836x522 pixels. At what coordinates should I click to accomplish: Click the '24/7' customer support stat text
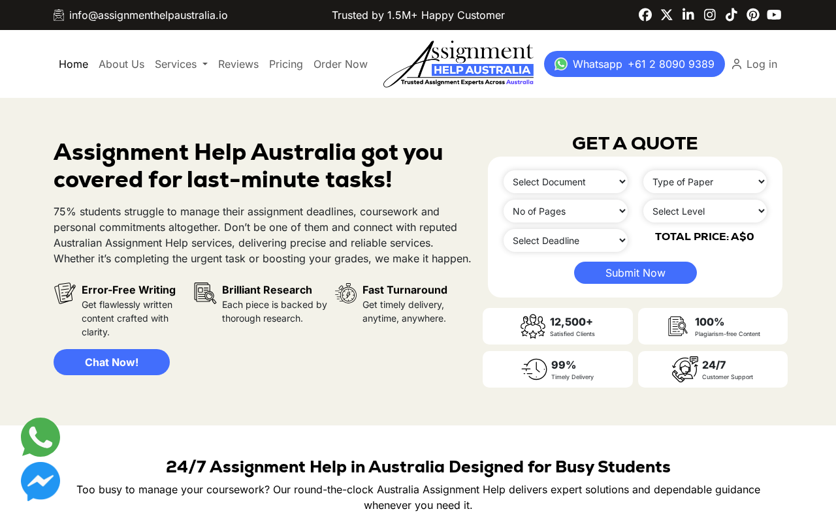click(714, 365)
